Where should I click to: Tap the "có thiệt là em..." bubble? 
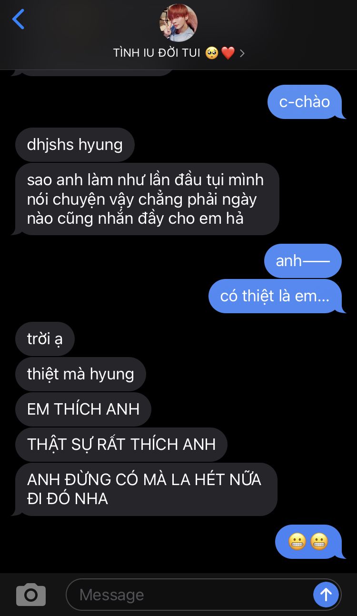point(275,296)
